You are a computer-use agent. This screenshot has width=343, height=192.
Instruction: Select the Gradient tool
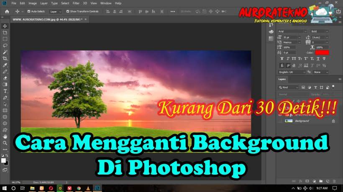5,85
